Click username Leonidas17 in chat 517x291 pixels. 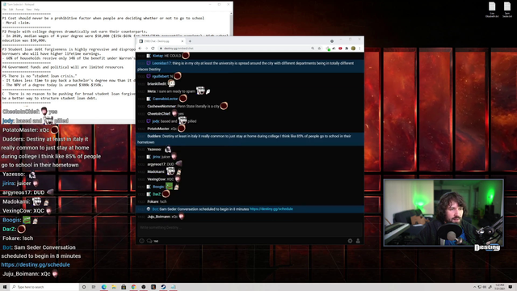tap(162, 63)
